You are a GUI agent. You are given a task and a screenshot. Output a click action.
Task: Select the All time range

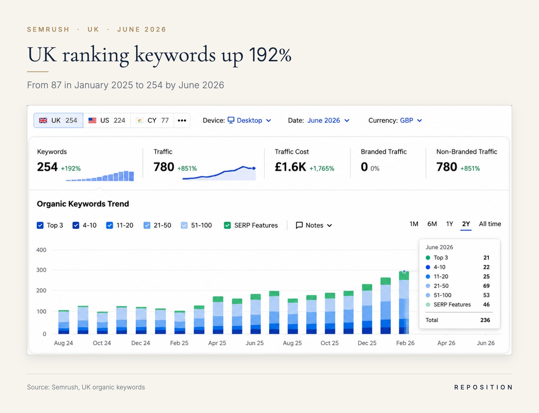click(x=490, y=224)
